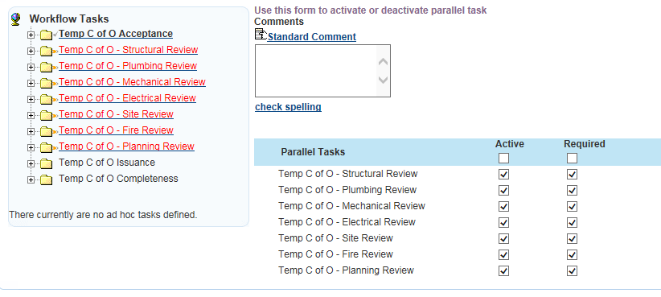661x297 pixels.
Task: Click folder icon beside Temp C of O Issuance
Action: (x=47, y=163)
